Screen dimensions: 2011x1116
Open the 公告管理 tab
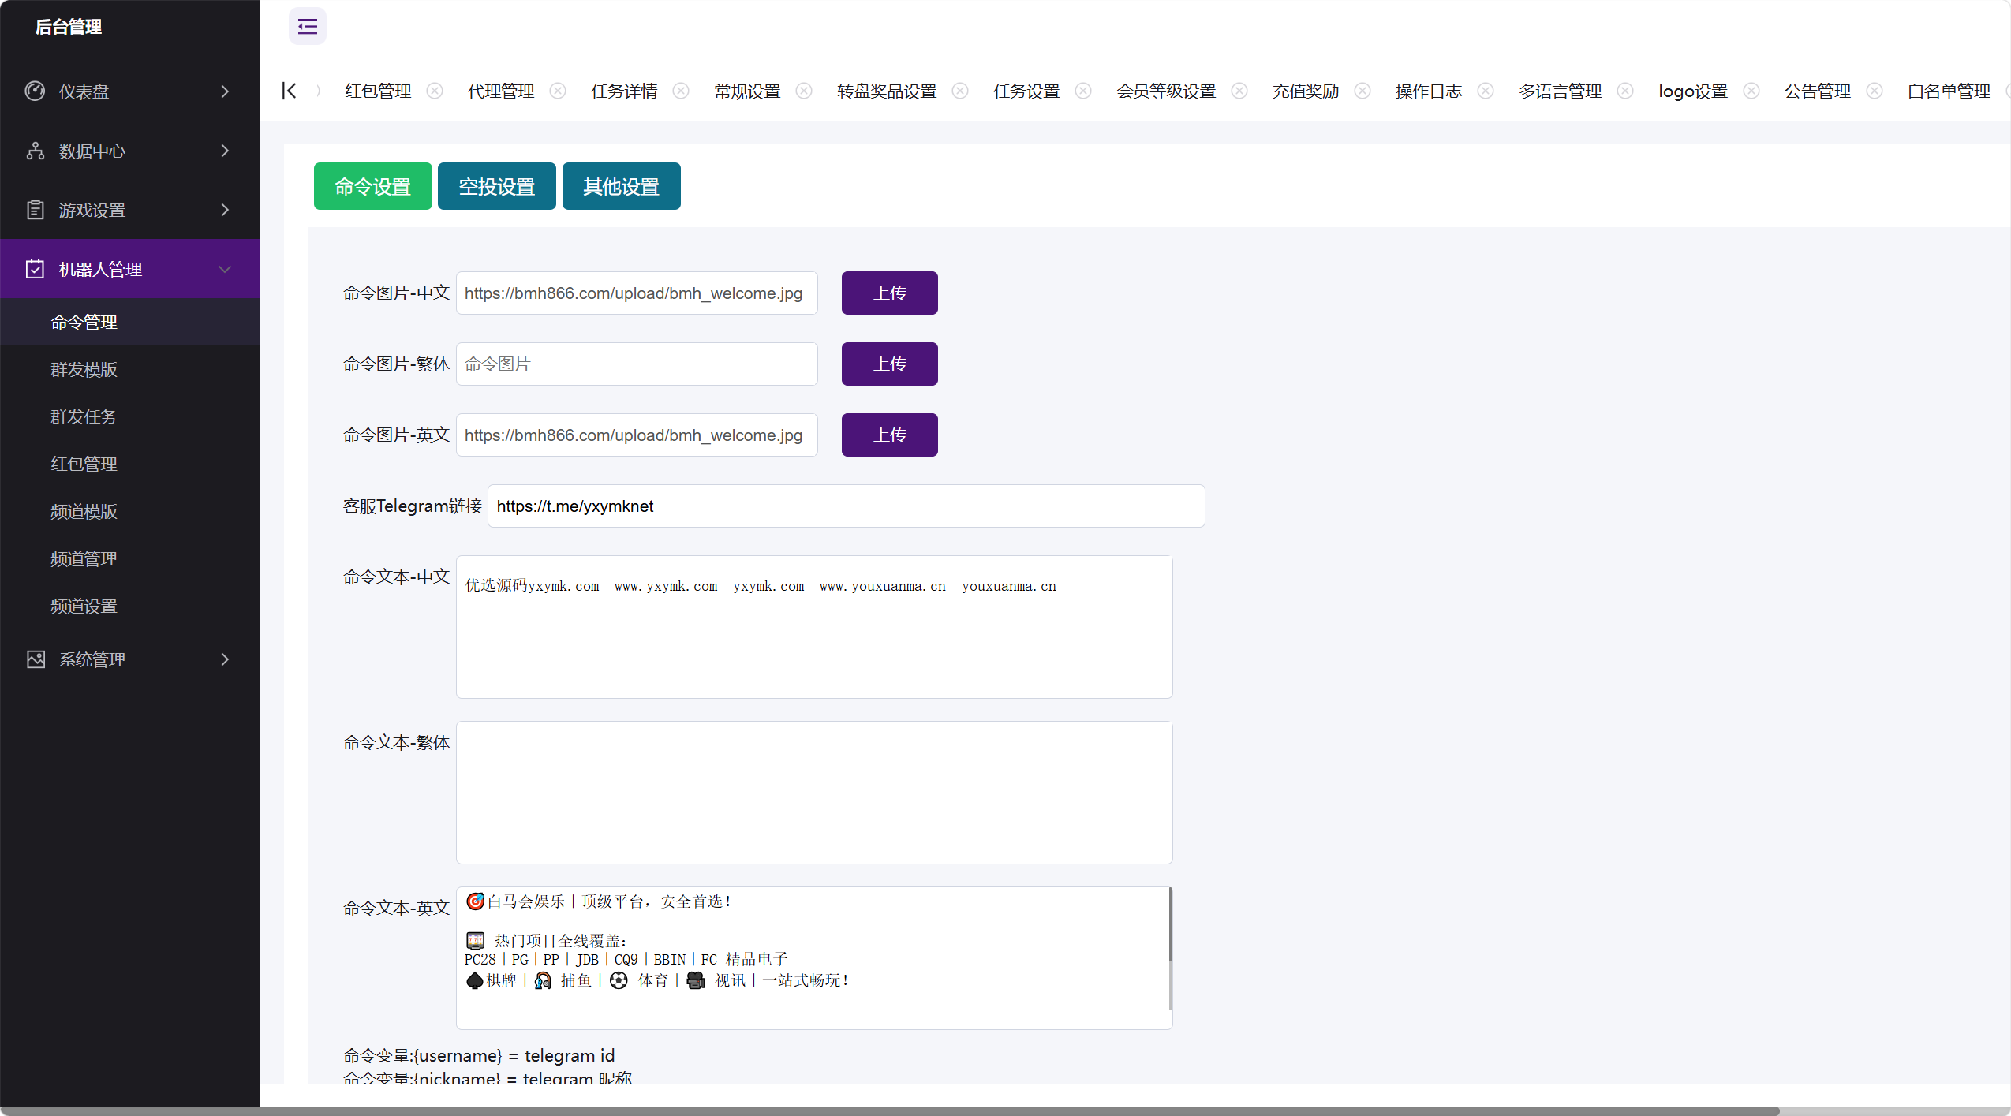(x=1818, y=91)
